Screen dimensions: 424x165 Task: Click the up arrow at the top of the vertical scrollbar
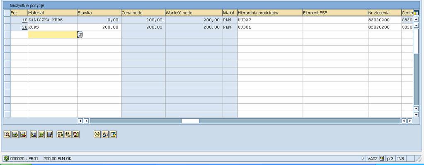[x=416, y=19]
